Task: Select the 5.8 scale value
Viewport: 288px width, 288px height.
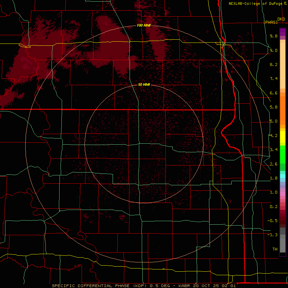Action: [274, 107]
